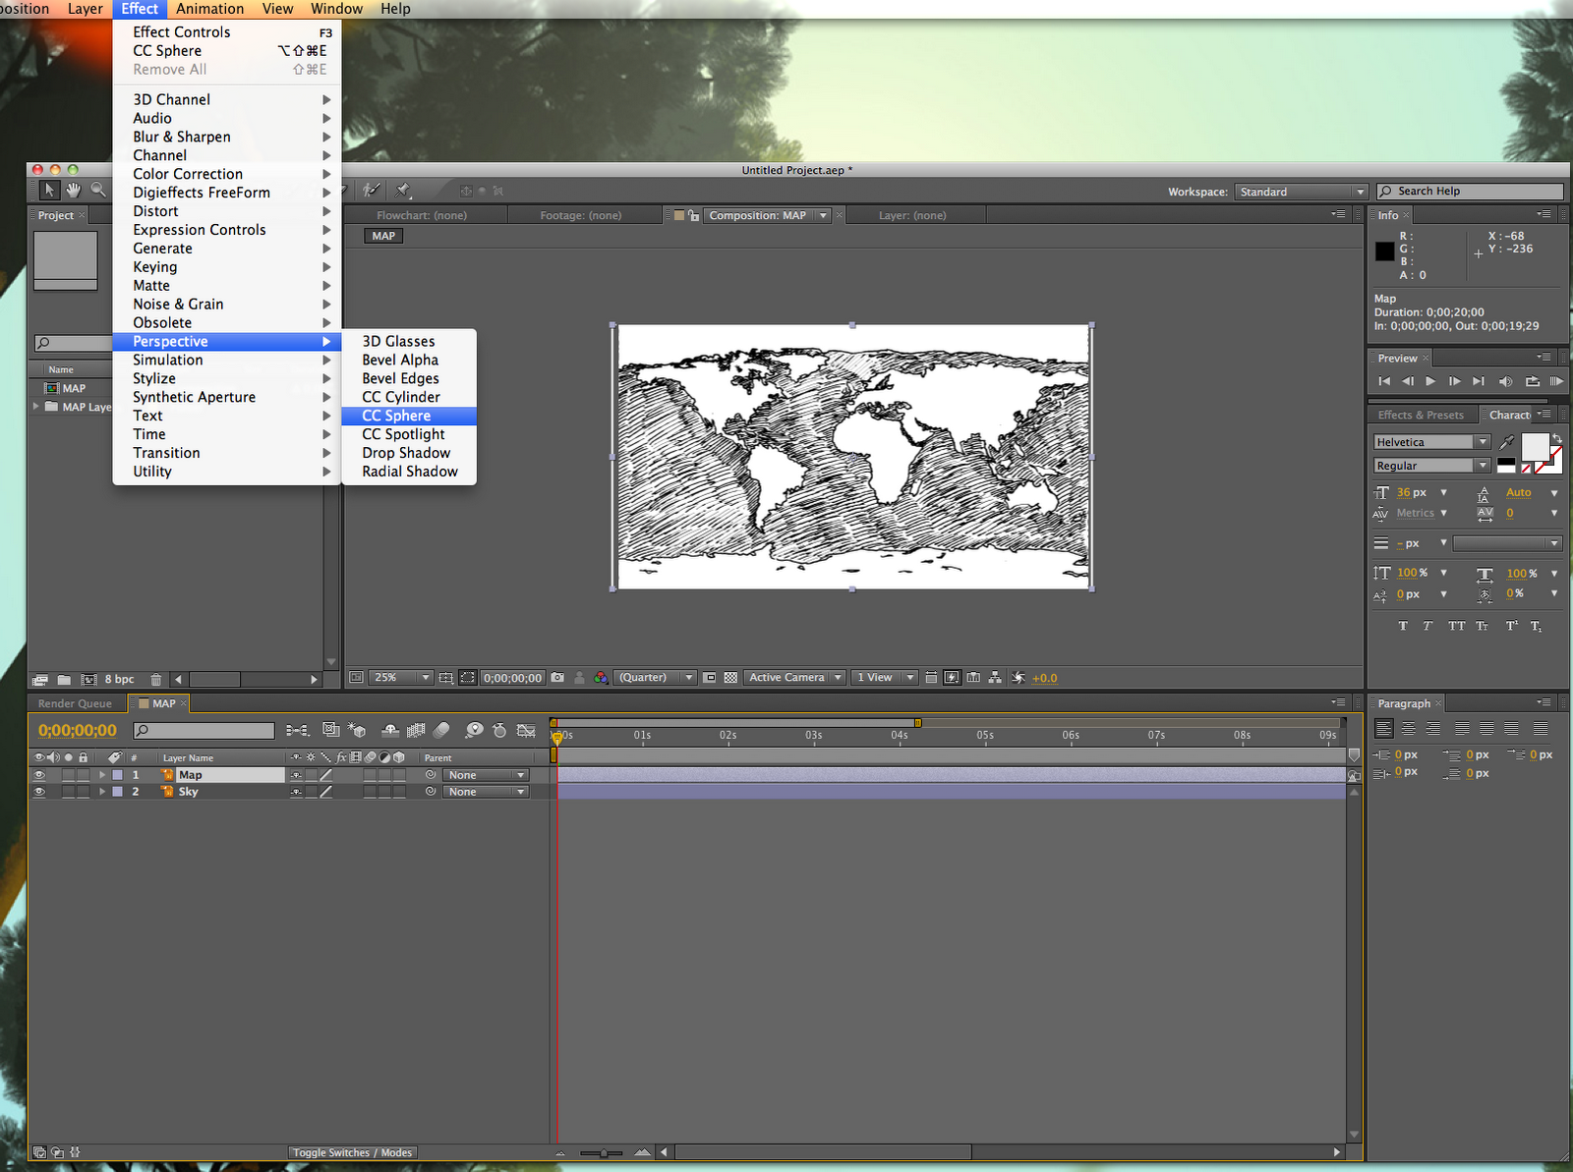Open the (Quarter) resolution dropdown

[x=655, y=678]
